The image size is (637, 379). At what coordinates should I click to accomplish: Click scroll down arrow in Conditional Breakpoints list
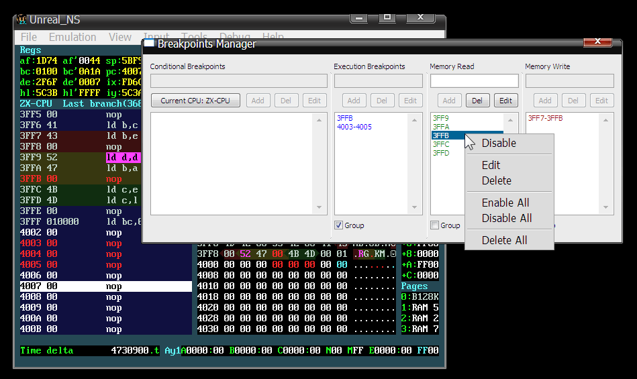[x=320, y=207]
